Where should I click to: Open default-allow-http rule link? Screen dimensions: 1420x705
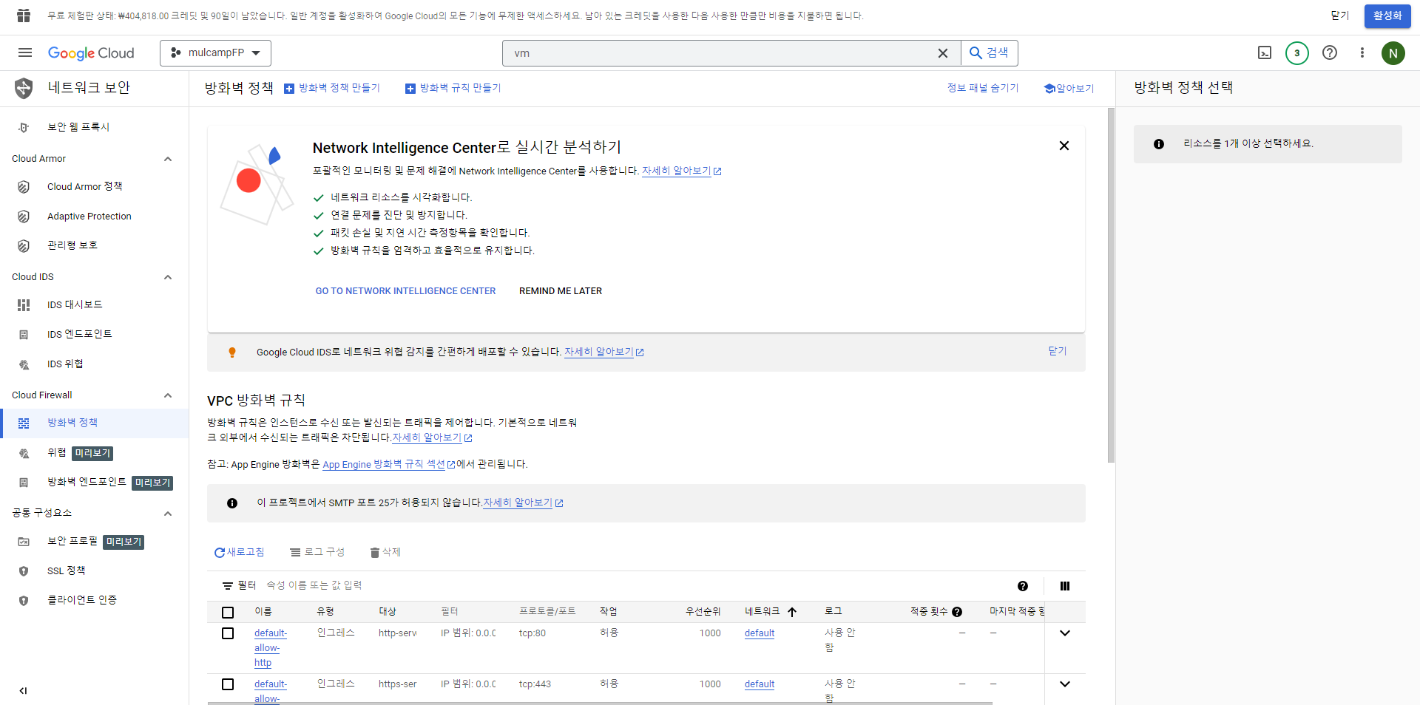coord(271,648)
